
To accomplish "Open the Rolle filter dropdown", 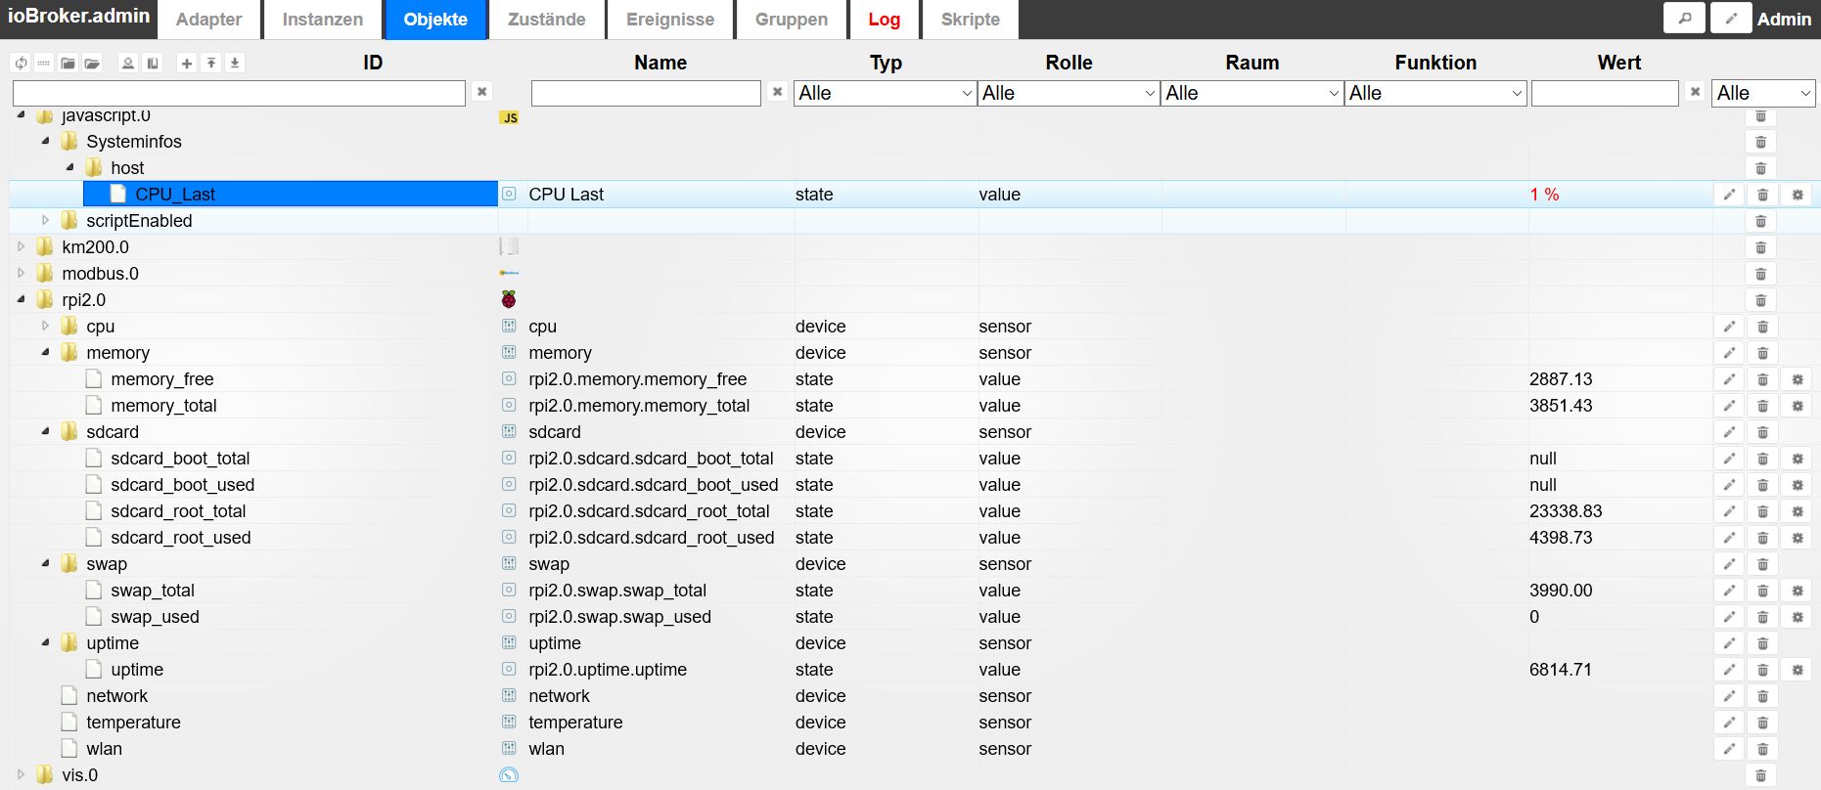I will point(1069,93).
